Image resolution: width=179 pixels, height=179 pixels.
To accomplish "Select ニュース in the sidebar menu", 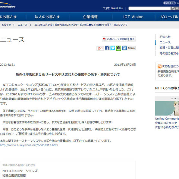I will click(x=165, y=42).
